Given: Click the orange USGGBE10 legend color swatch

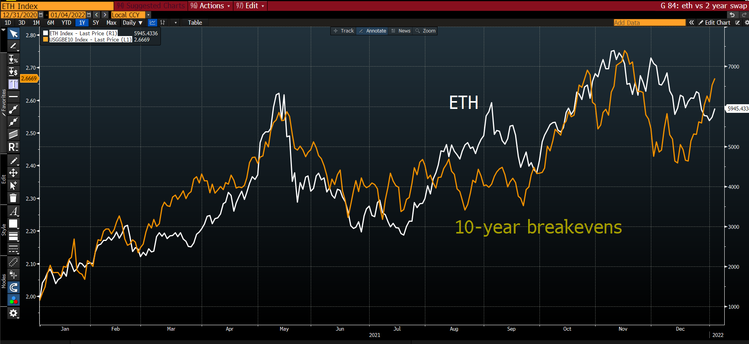Looking at the screenshot, I should point(46,40).
